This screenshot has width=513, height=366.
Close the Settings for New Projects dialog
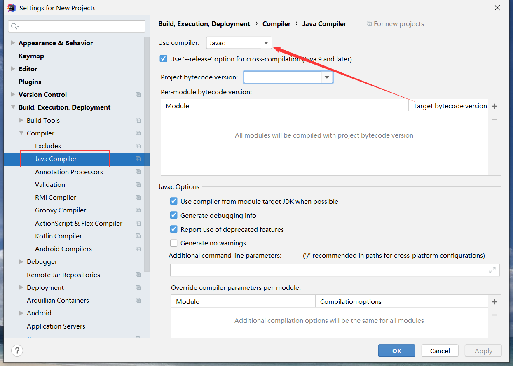(497, 8)
